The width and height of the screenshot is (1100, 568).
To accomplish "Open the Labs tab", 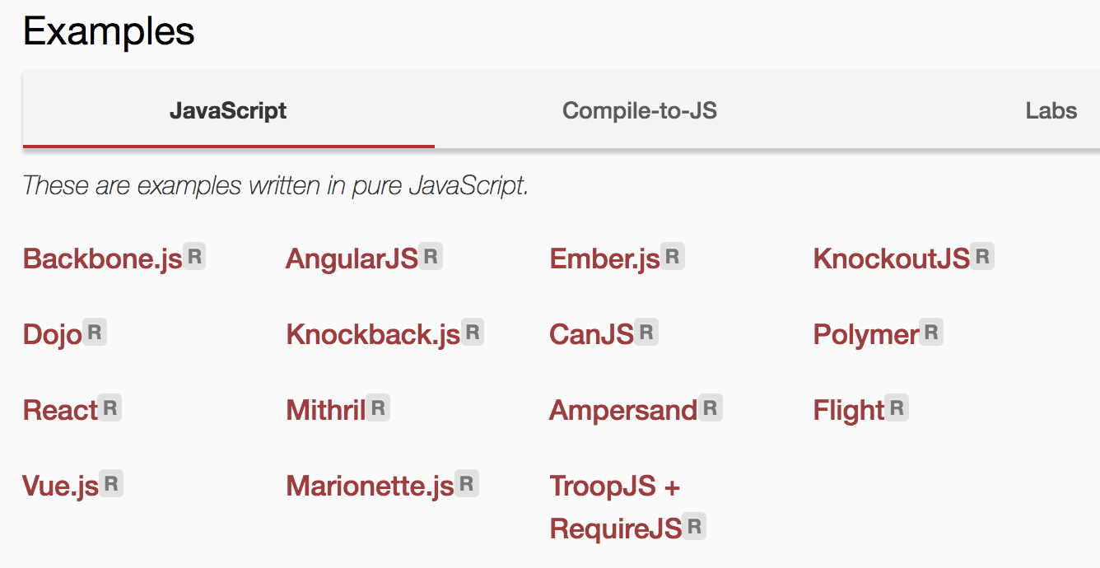I will pos(1051,110).
